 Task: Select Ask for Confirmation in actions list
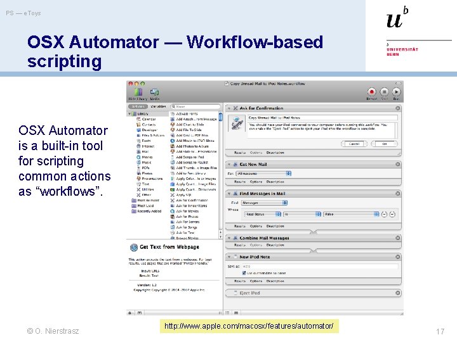189,200
